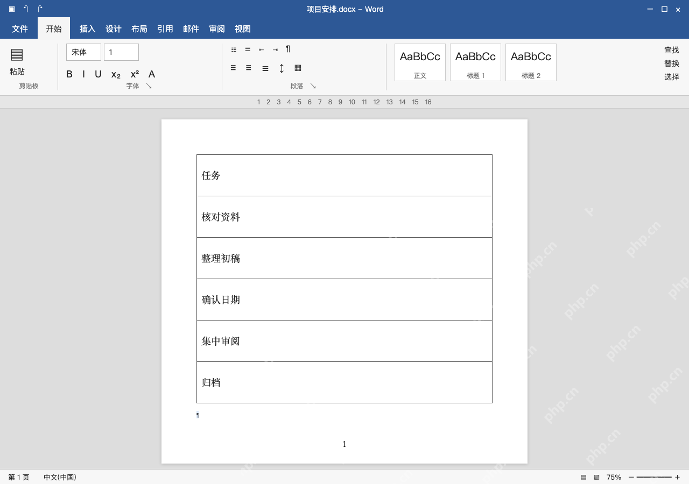Insert a bulleted list

(x=234, y=49)
